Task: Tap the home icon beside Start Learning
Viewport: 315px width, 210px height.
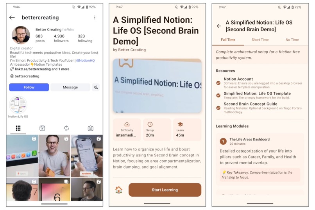Action: click(118, 190)
